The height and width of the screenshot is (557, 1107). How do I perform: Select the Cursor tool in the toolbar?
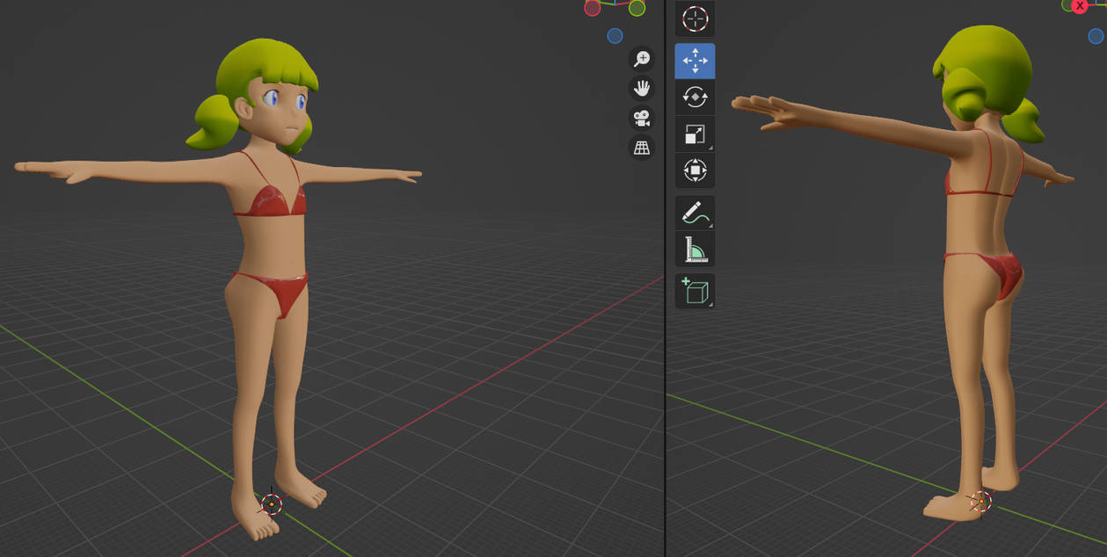click(695, 18)
